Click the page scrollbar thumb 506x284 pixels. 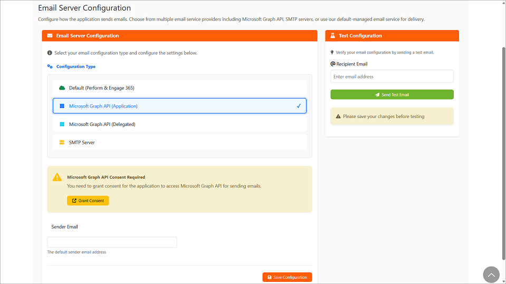click(503, 153)
